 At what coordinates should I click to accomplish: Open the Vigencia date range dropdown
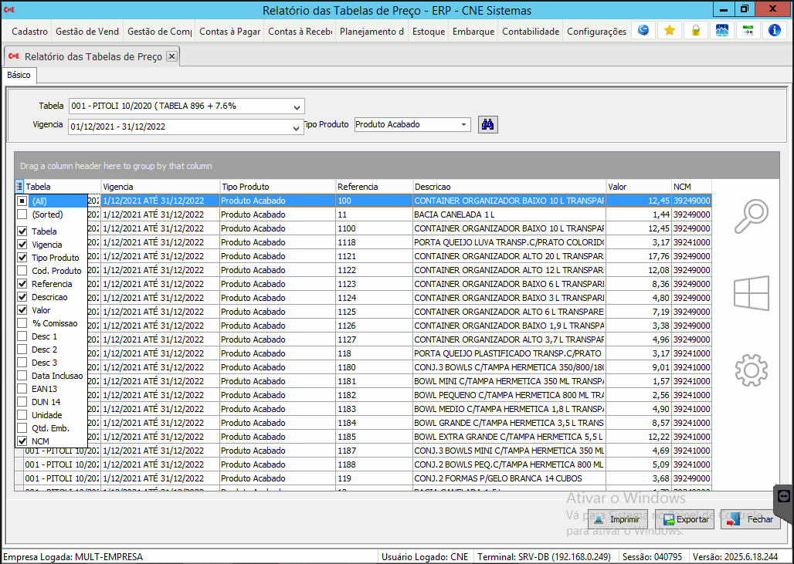tap(297, 127)
